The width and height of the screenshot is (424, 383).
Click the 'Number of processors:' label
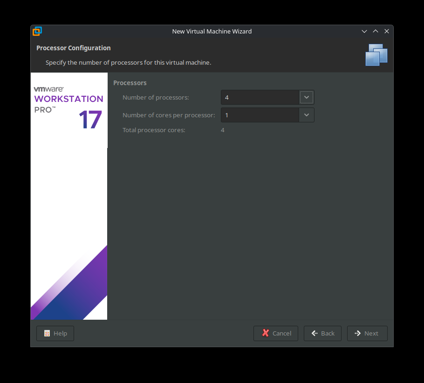point(156,98)
